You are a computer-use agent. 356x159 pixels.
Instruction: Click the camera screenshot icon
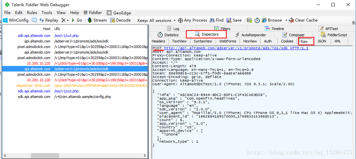[x=249, y=20]
